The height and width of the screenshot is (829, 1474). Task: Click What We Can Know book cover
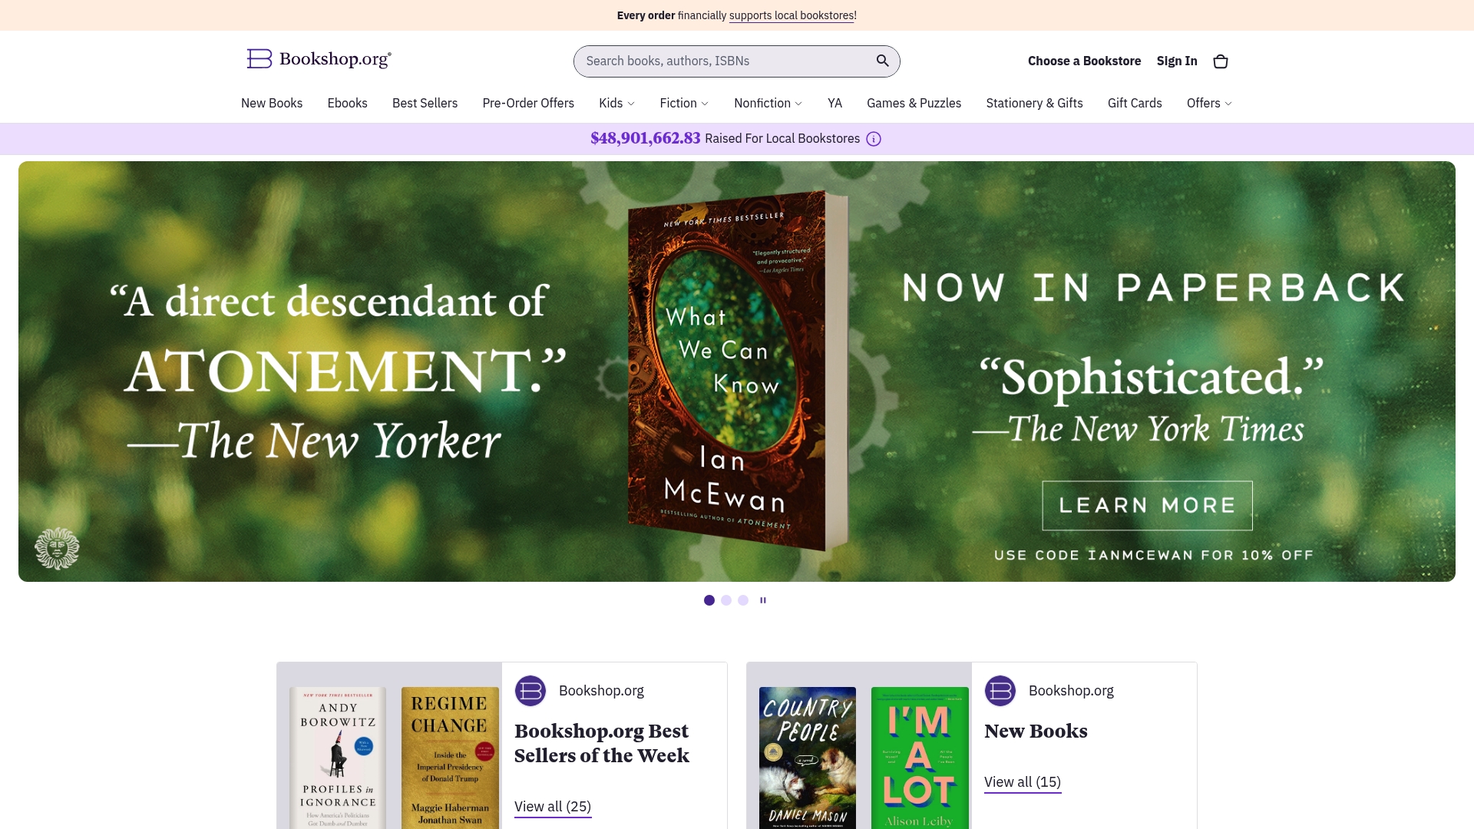738,370
